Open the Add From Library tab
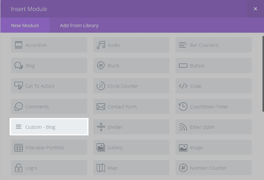The image size is (264, 180). point(79,25)
